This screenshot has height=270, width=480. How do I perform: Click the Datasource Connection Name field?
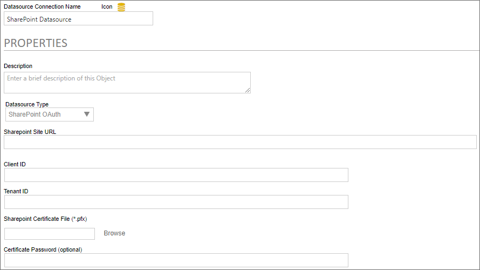pyautogui.click(x=78, y=19)
